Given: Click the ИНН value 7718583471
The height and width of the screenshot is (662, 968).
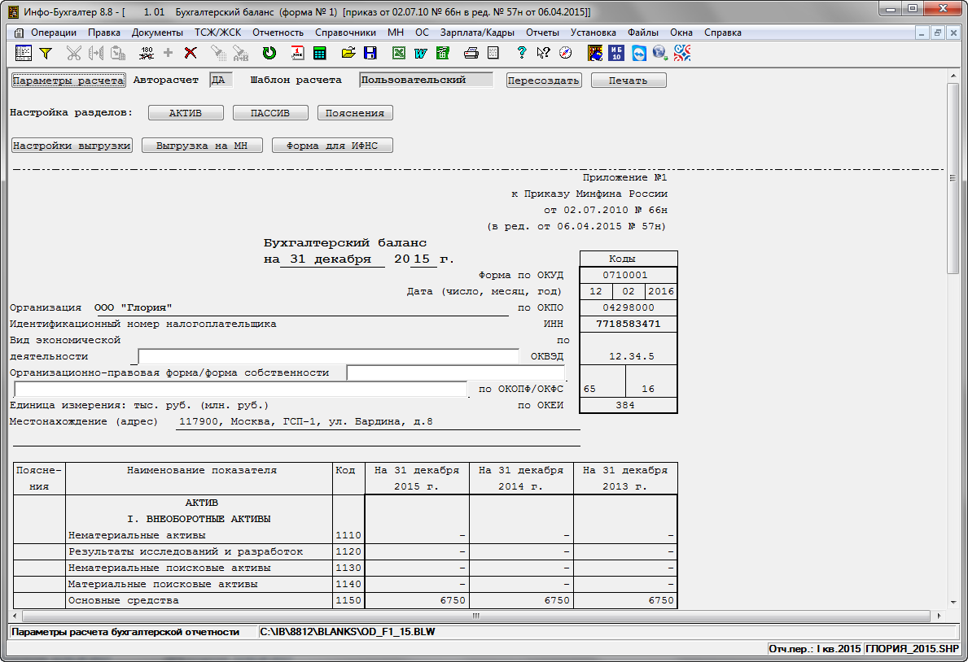Looking at the screenshot, I should [628, 324].
